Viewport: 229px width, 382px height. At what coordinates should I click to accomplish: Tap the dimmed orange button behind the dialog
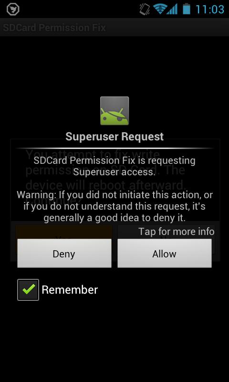click(x=64, y=232)
